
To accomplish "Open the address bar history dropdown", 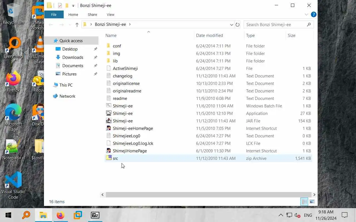I will [231, 24].
